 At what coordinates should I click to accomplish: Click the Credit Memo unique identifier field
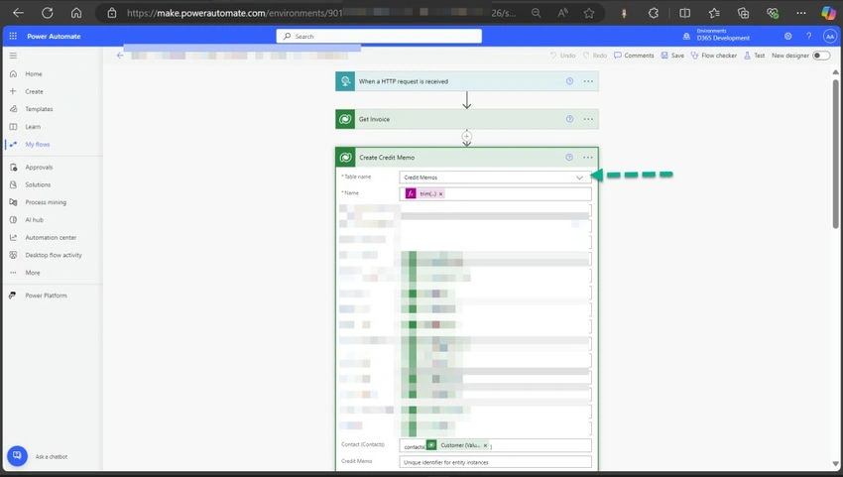[495, 462]
